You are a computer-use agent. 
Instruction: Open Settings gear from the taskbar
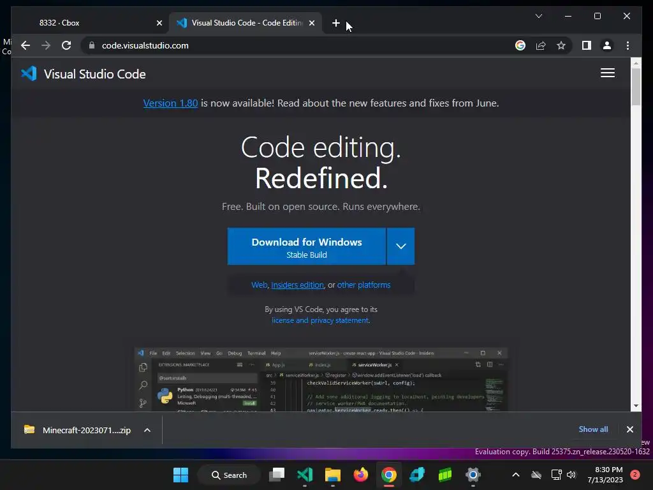(x=473, y=475)
